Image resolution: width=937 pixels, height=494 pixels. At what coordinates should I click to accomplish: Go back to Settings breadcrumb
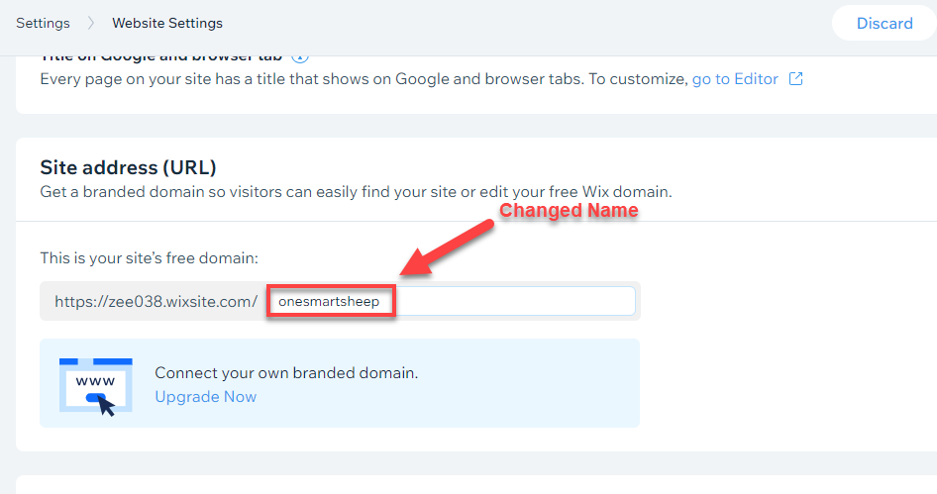click(43, 24)
